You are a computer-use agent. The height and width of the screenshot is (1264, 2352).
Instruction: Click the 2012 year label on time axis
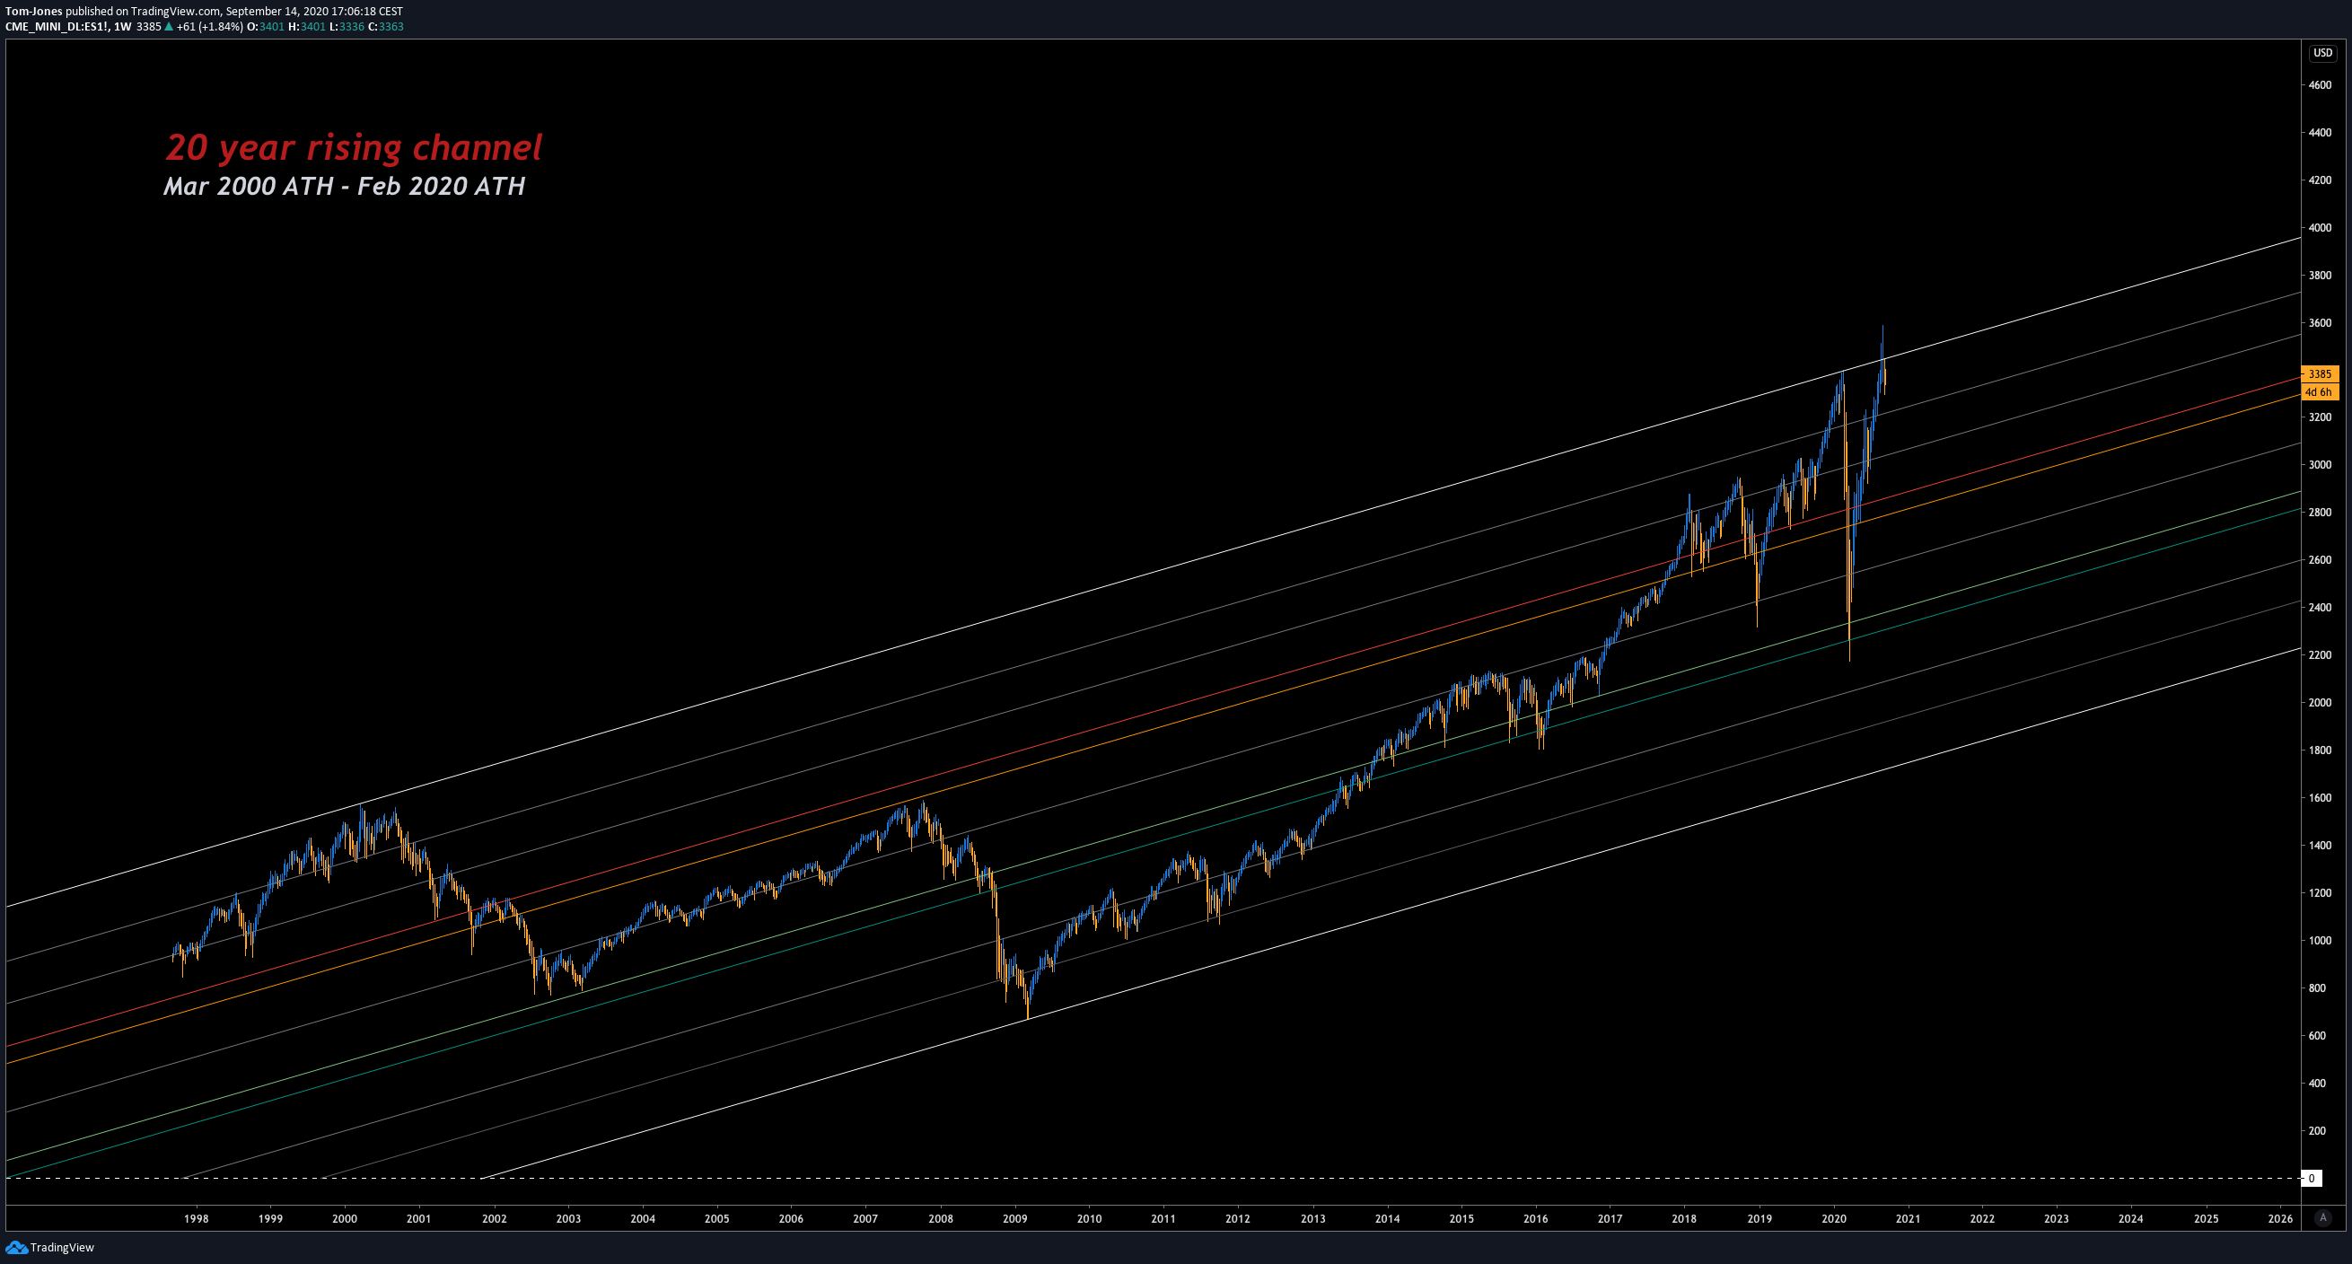click(1238, 1218)
